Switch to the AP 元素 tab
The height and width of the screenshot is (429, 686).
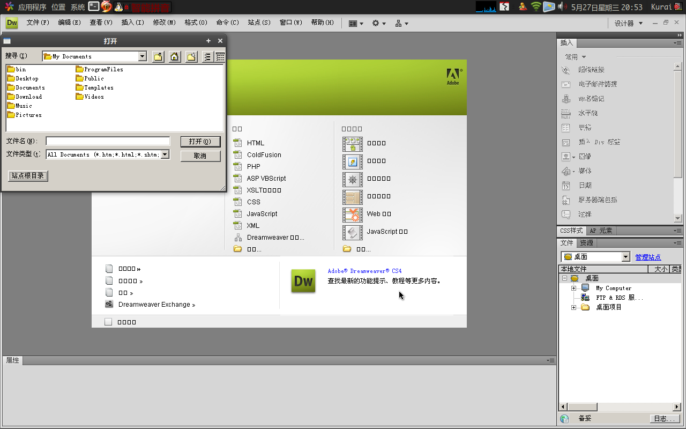601,231
